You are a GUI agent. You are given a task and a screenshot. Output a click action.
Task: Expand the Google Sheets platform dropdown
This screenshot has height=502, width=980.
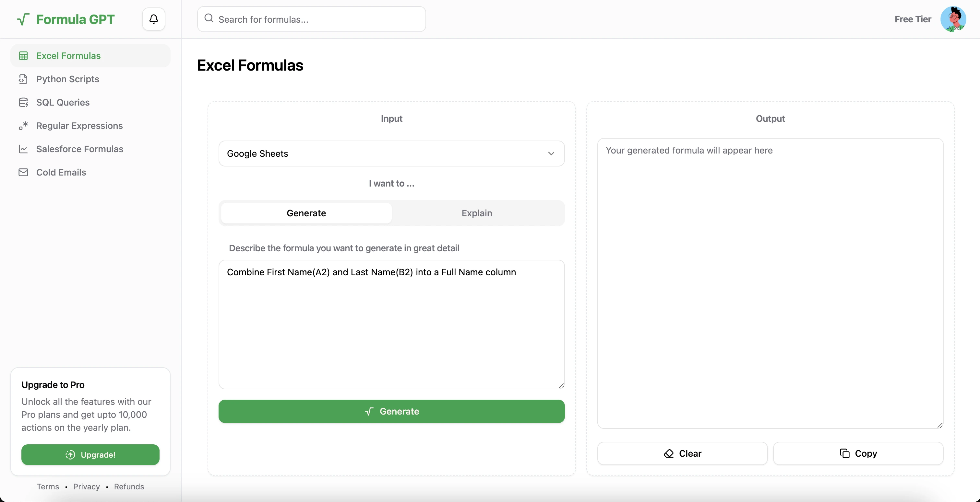tap(391, 154)
